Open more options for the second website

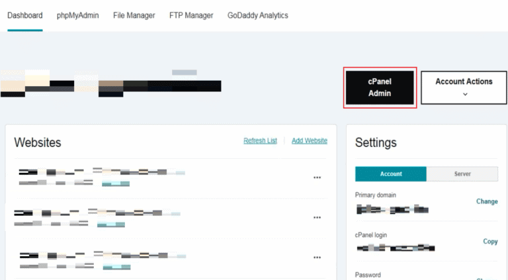[317, 217]
